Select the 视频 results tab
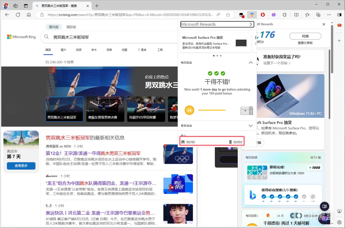 tap(79, 50)
